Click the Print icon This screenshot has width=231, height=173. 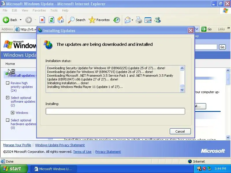point(139,20)
